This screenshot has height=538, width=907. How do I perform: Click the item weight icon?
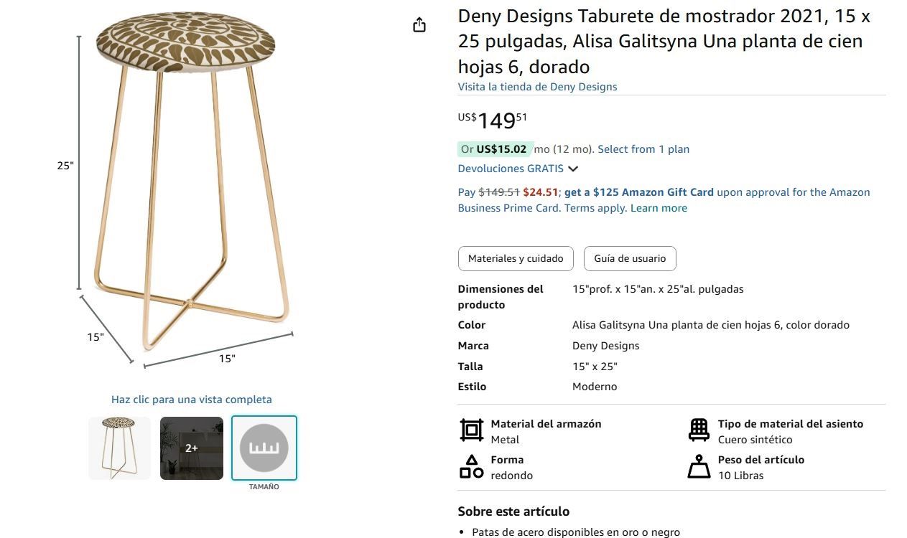tap(698, 466)
